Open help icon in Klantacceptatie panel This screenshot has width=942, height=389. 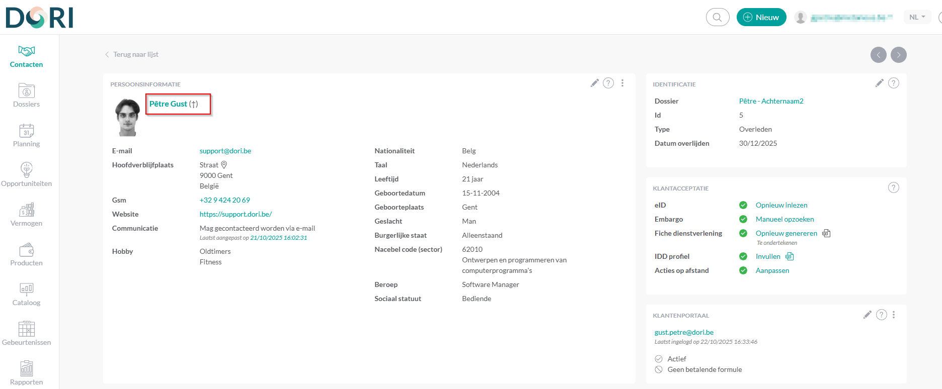[893, 188]
